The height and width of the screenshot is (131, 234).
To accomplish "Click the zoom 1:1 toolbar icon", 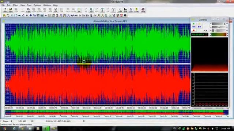I will [x=113, y=10].
